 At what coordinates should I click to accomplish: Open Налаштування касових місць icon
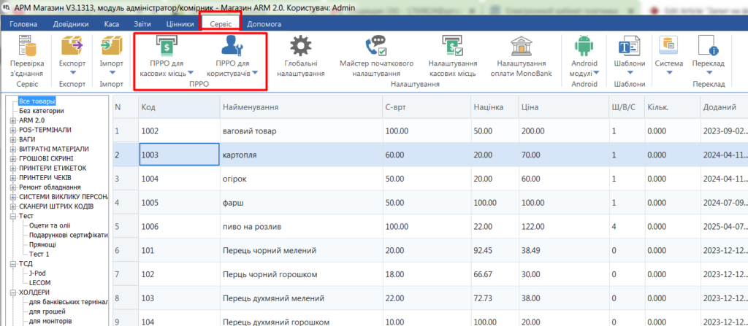click(x=451, y=47)
